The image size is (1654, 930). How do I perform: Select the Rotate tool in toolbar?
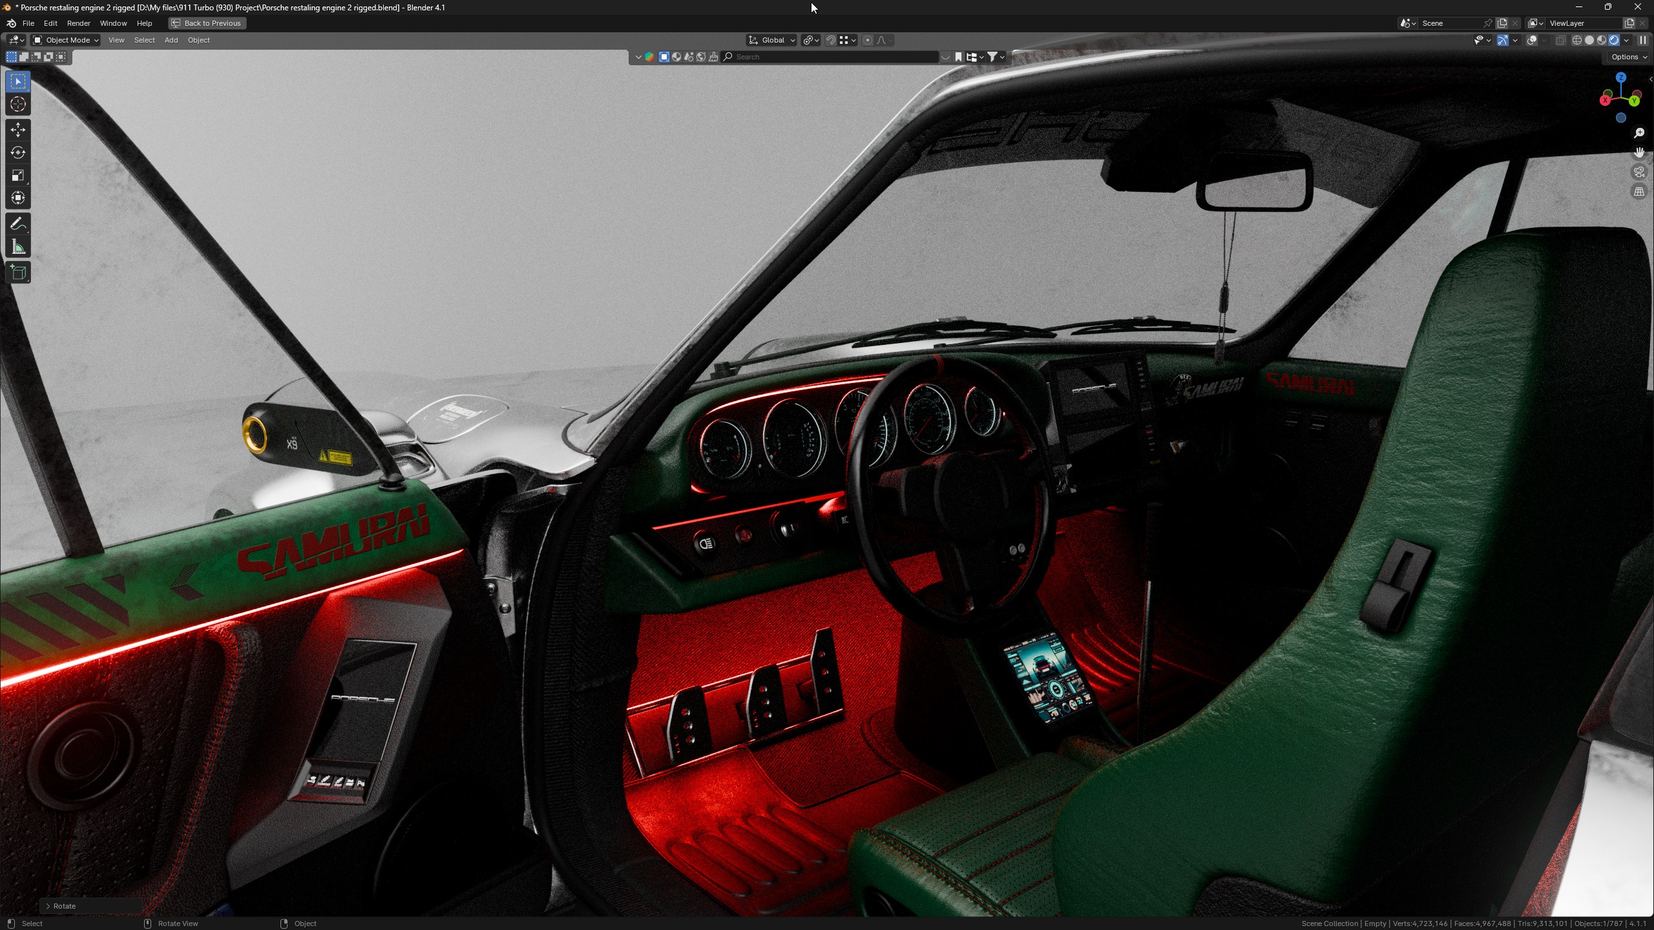(x=18, y=152)
